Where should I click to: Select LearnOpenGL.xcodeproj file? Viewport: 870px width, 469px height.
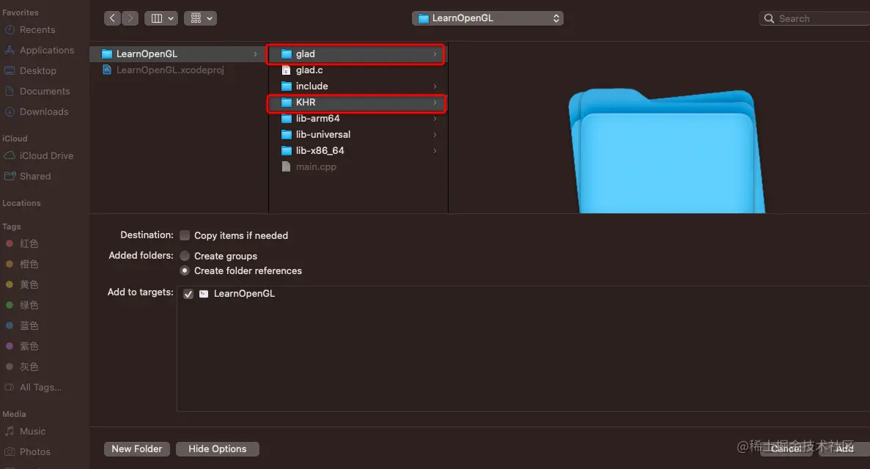tap(179, 70)
